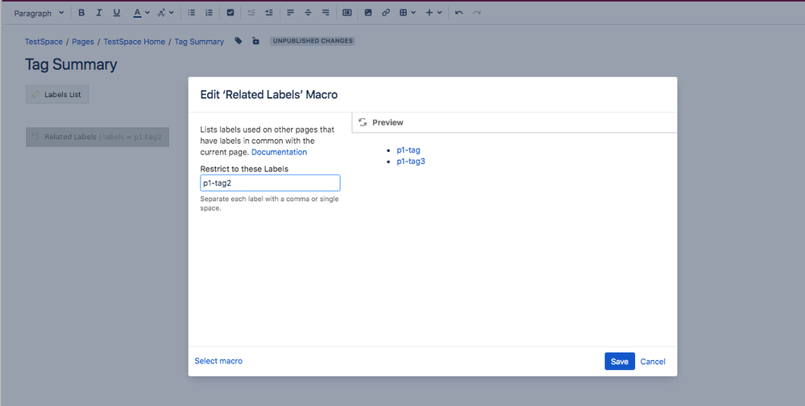Open the macro Documentation link
Viewport: 805px width, 406px height.
click(x=280, y=152)
